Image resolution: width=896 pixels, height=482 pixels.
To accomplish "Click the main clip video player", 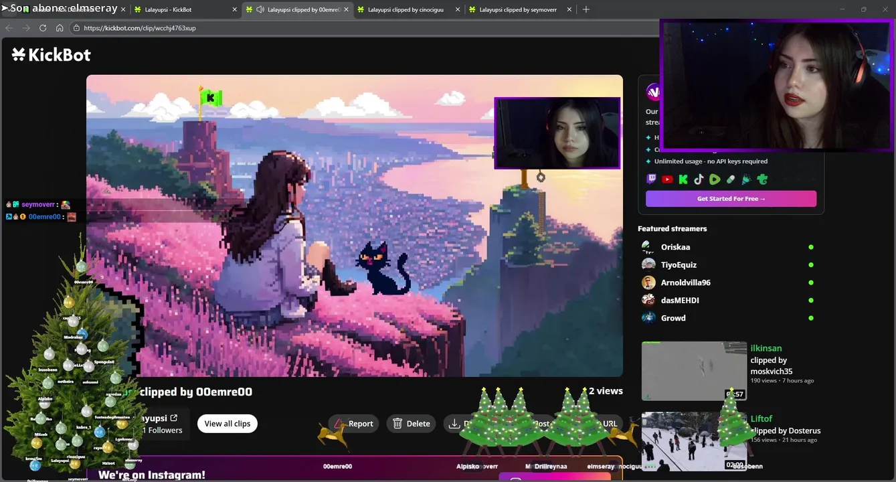I will (355, 226).
